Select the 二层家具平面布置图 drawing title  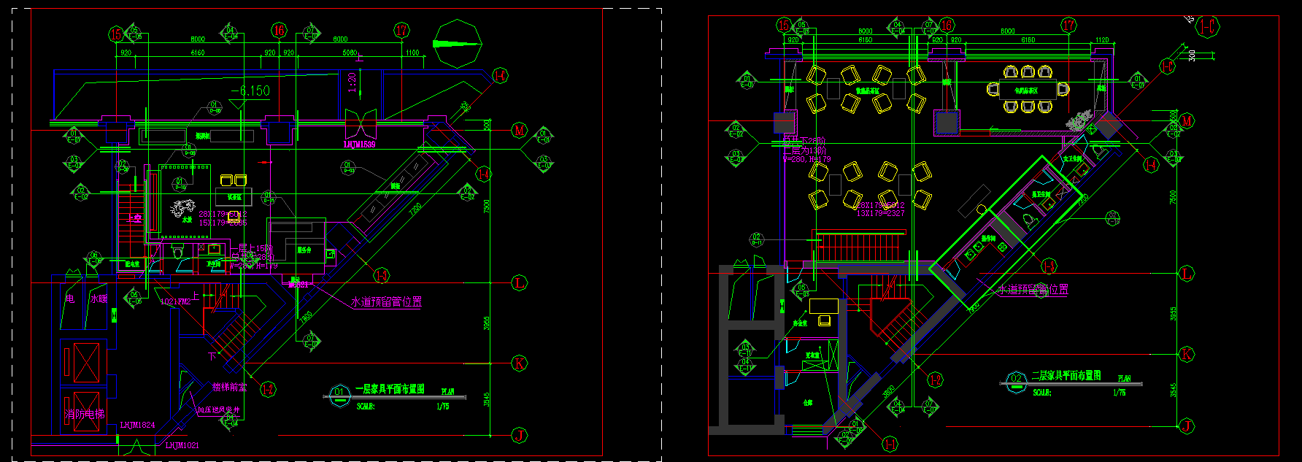[1066, 375]
